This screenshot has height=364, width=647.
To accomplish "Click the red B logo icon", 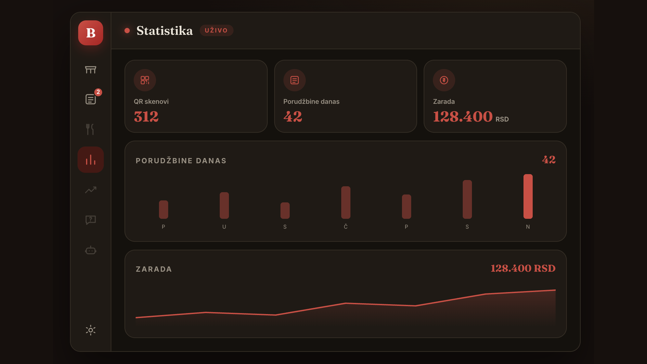I will pos(91,33).
